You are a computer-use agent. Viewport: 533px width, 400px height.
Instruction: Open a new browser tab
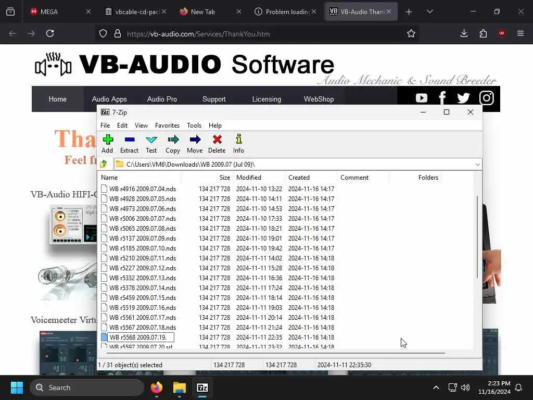pos(409,12)
